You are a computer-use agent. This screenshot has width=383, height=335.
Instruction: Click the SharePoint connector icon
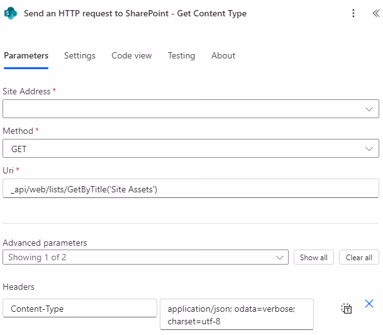(11, 13)
